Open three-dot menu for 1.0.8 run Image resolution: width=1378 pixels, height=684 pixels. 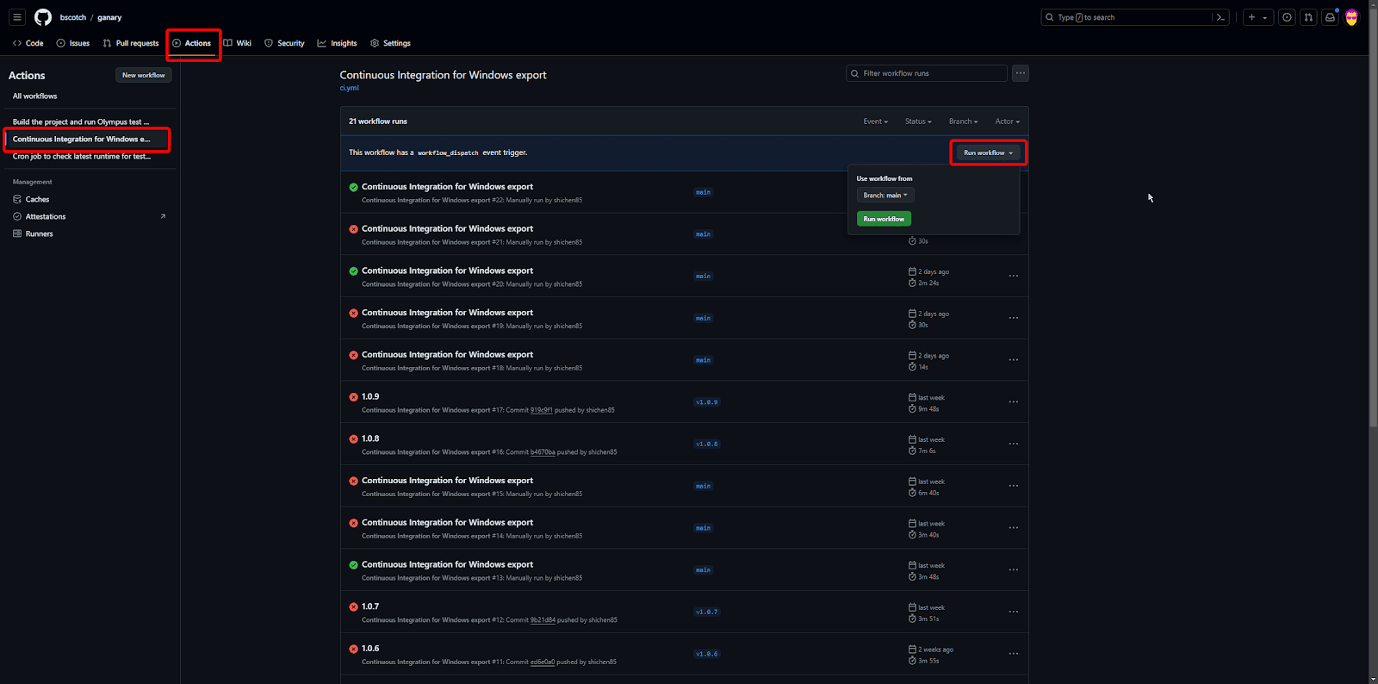point(1014,444)
